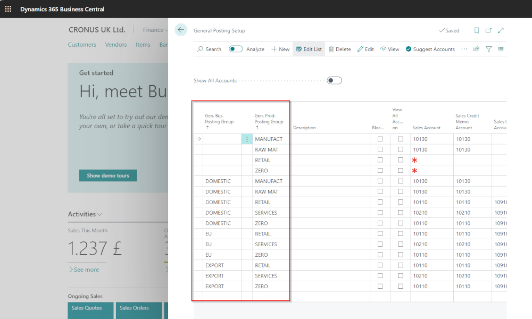The image size is (532, 319).
Task: Enable the Show All Accounts toggle
Action: tap(334, 81)
